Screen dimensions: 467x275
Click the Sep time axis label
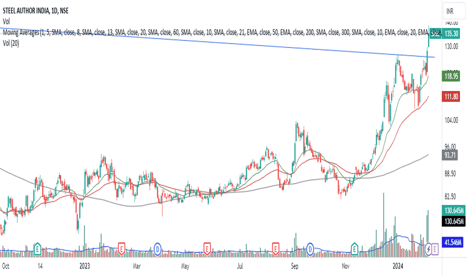tap(295, 266)
